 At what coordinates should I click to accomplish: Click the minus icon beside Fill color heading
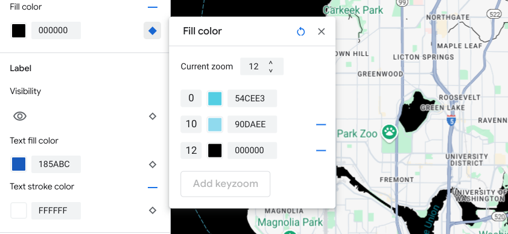point(152,7)
